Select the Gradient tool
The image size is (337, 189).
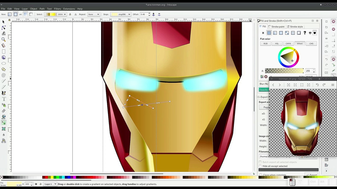(x=3, y=123)
